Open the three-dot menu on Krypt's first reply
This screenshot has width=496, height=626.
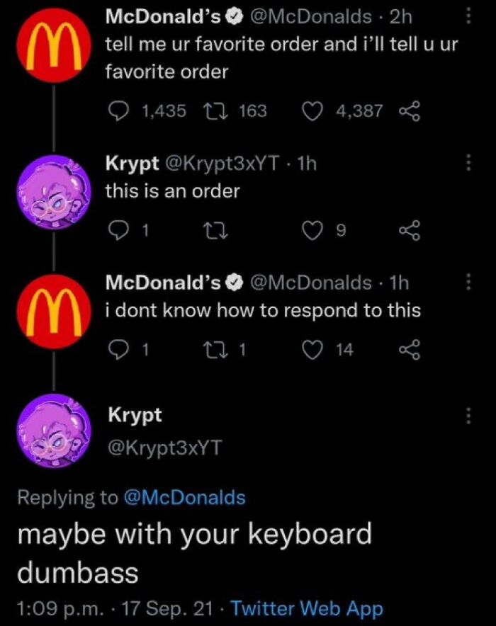pos(468,163)
